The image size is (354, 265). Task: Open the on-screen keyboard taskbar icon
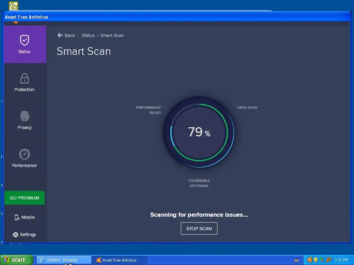(297, 260)
